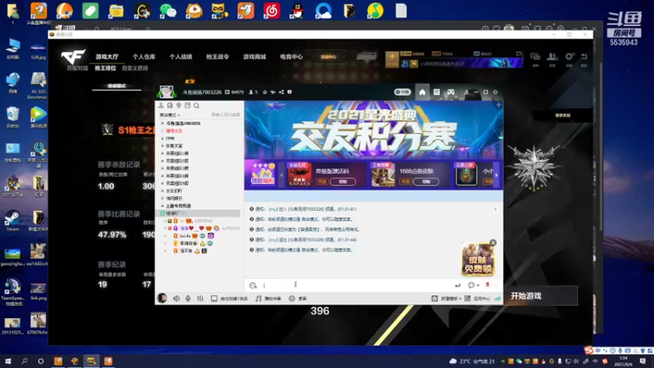Expand the 主播专用频道 channel node
654x368 pixels.
[162, 206]
